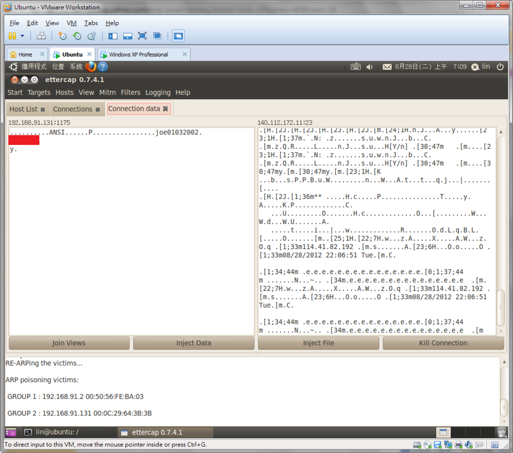Select ettercap 0.7.4.1 in bottom taskbar

(165, 432)
